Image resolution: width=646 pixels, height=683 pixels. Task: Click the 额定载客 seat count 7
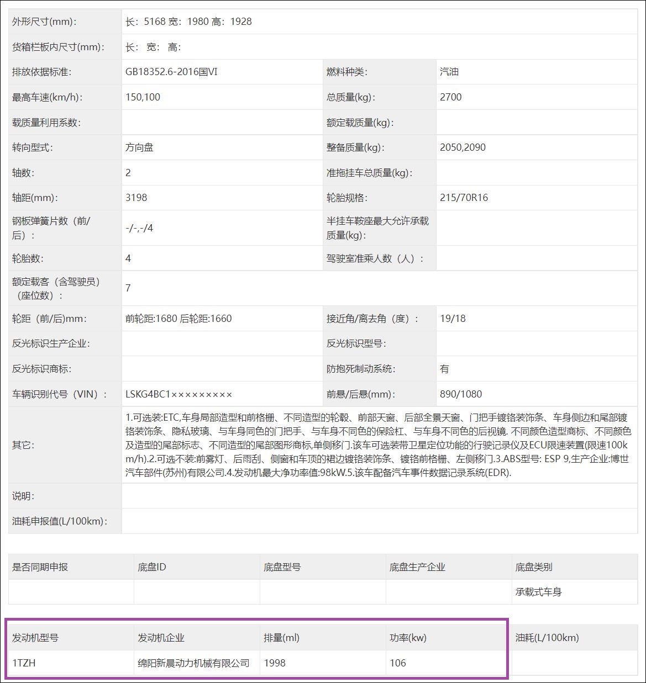(127, 288)
